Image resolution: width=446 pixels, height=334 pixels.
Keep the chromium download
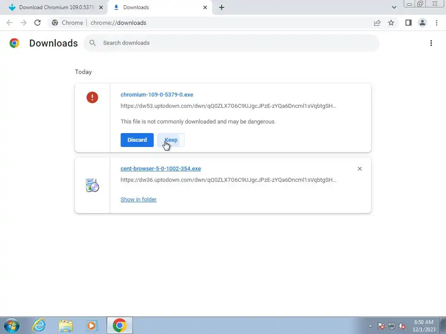171,140
